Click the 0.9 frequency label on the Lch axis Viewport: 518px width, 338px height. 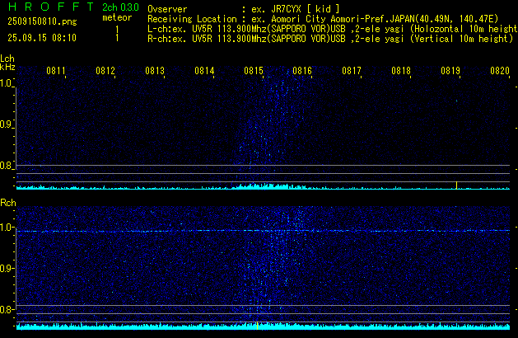[6, 124]
